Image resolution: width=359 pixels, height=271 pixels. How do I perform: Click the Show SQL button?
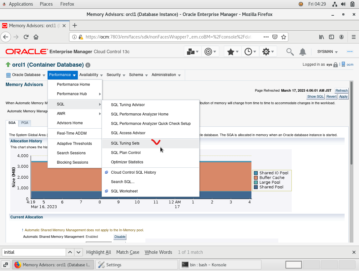click(315, 97)
